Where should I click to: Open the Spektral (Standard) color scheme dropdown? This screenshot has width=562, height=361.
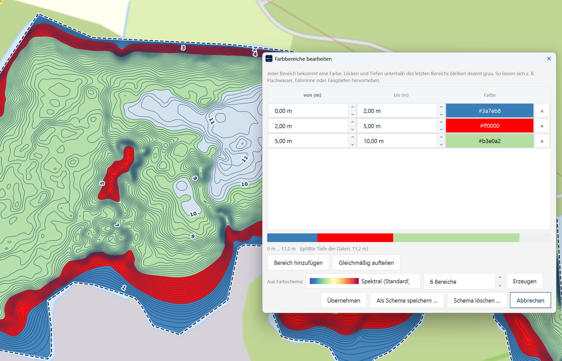click(363, 281)
